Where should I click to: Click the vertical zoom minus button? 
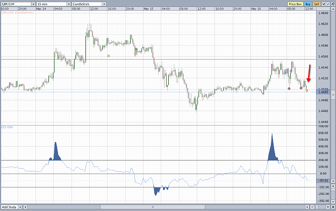click(333, 201)
